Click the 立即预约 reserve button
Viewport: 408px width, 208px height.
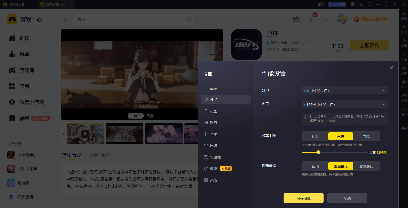pos(370,45)
